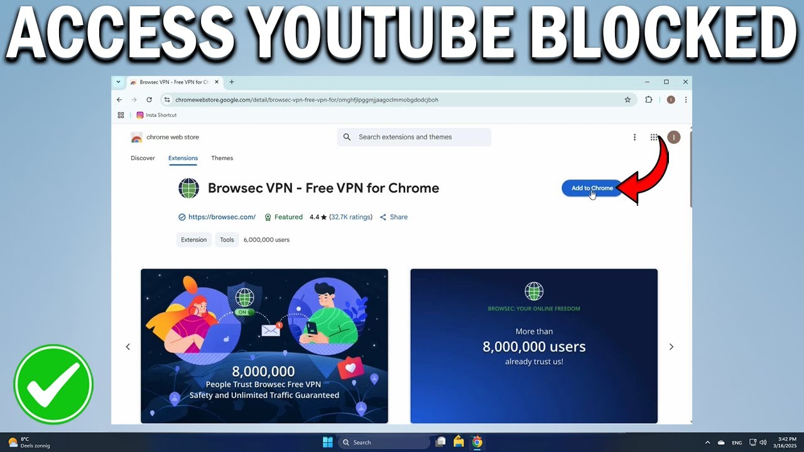The height and width of the screenshot is (452, 804).
Task: Open the clock showing 3:42 PM
Action: tap(786, 442)
